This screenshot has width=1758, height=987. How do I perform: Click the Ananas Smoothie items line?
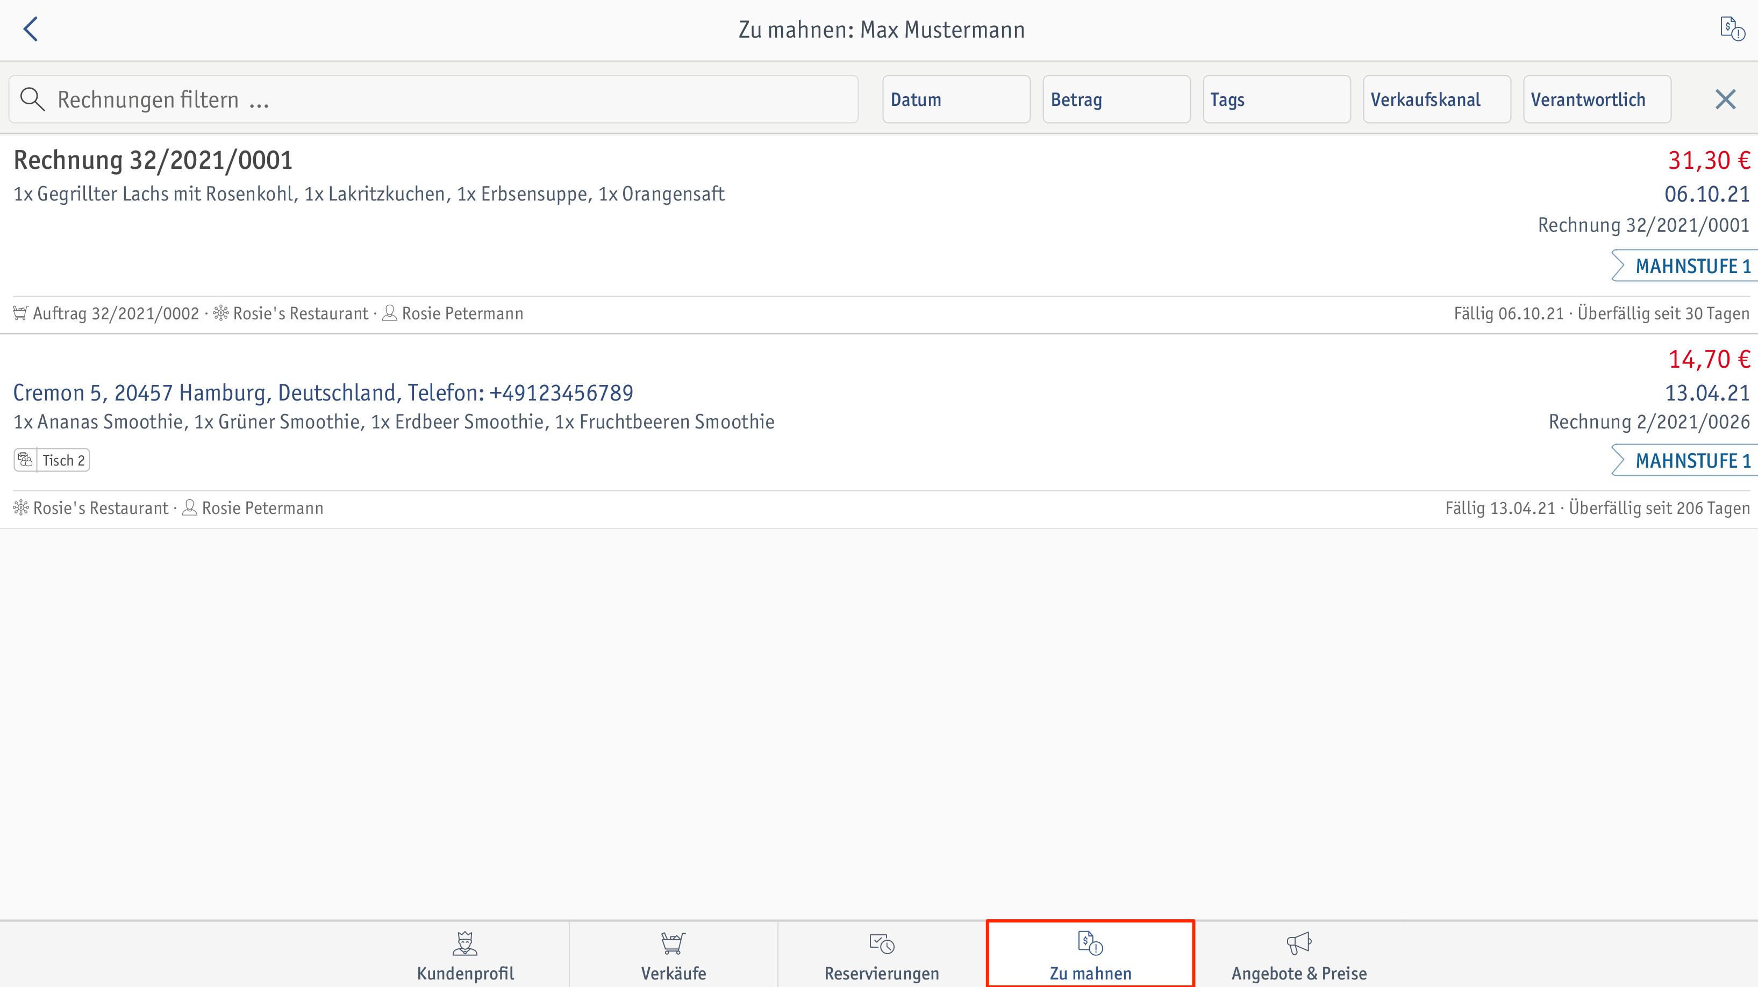394,422
